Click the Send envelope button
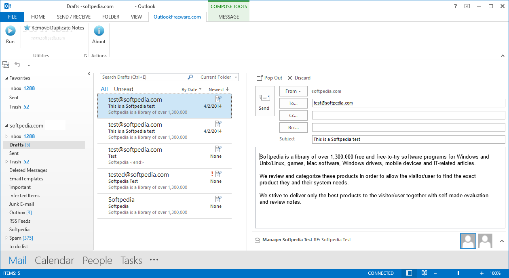509x278 pixels. 264,101
